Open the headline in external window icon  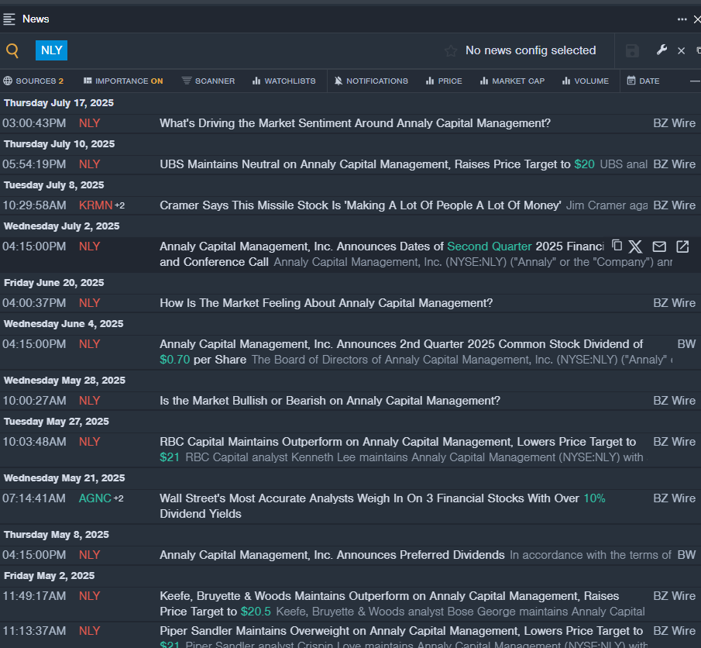[x=682, y=246]
